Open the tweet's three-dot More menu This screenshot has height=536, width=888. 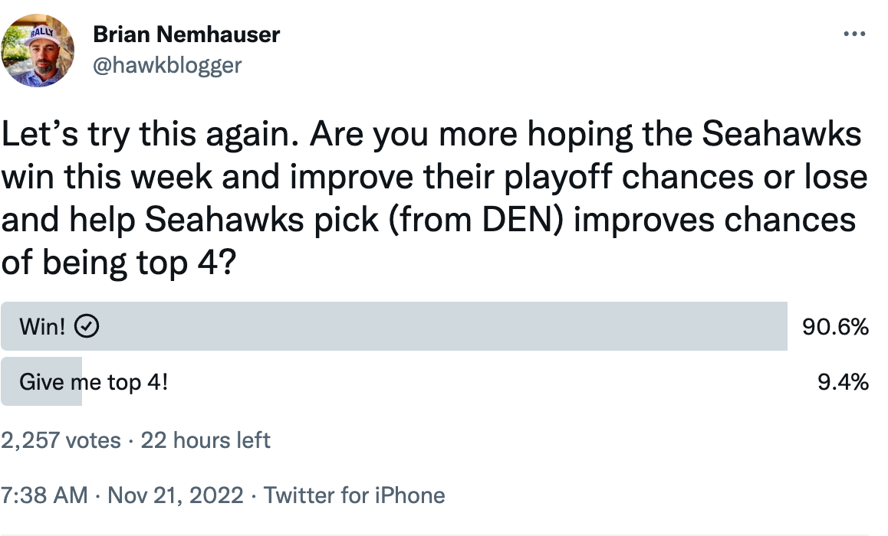(854, 34)
